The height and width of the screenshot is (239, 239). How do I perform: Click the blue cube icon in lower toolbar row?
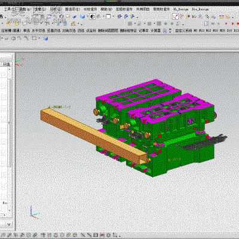click(x=45, y=39)
